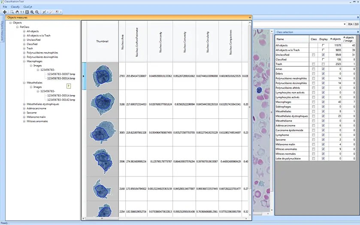Click the pencil draw tool icon

(x=51, y=12)
